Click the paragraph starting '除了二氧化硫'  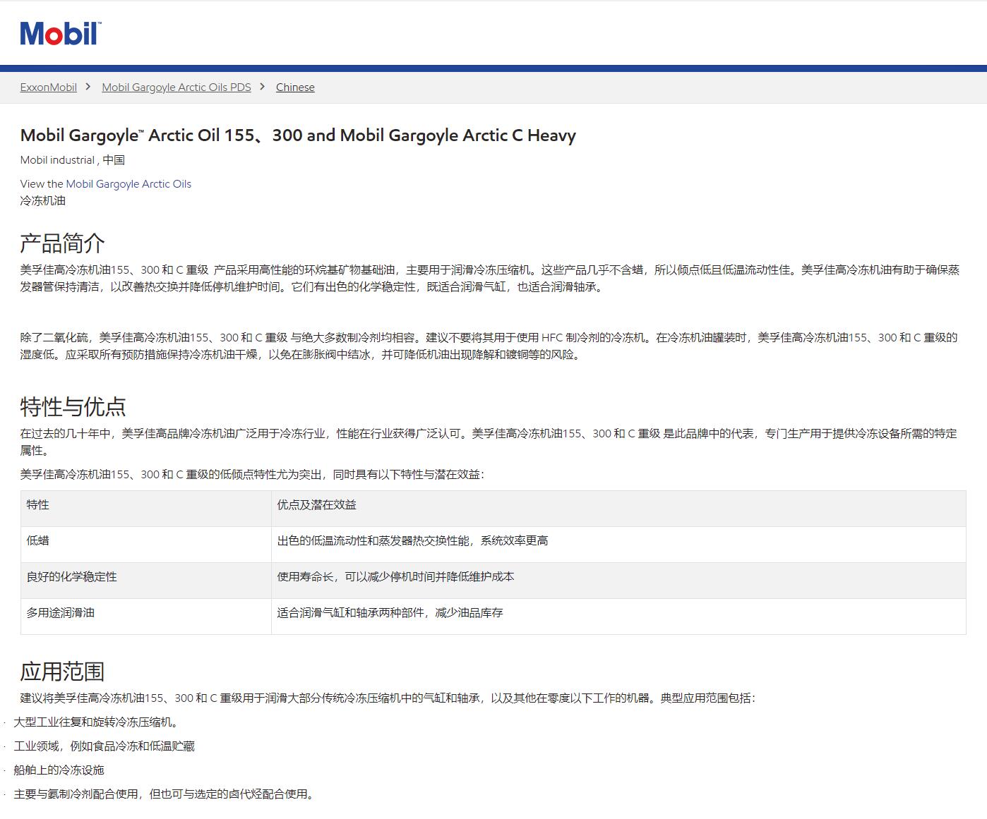489,346
